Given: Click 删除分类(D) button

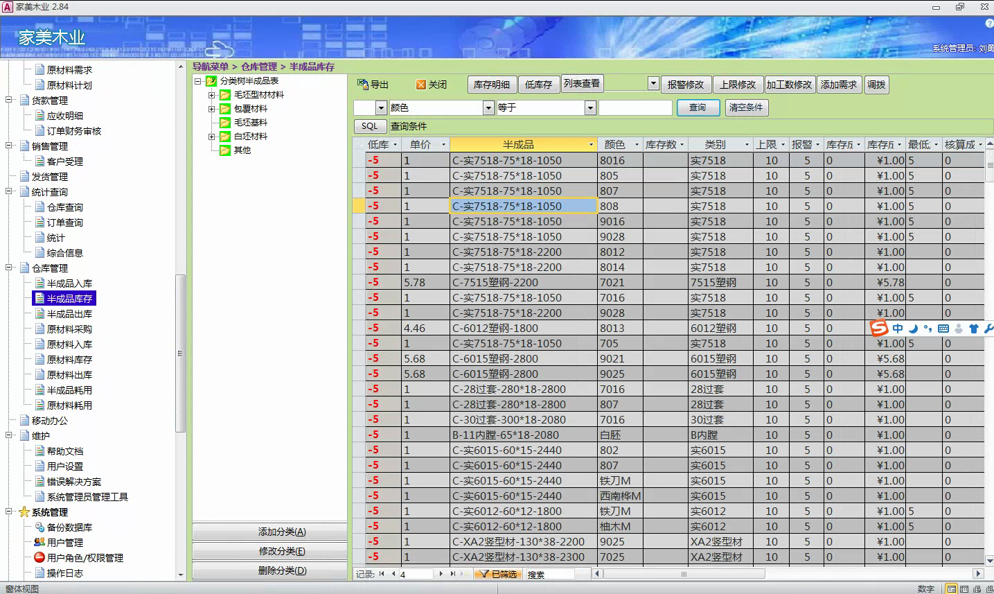Looking at the screenshot, I should 282,570.
